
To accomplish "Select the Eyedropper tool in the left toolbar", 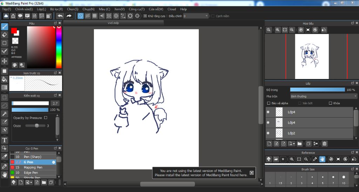I will pyautogui.click(x=4, y=167).
